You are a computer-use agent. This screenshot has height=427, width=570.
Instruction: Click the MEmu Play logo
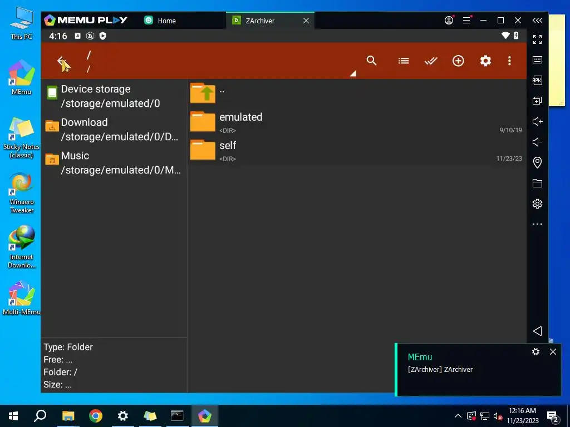pyautogui.click(x=86, y=21)
